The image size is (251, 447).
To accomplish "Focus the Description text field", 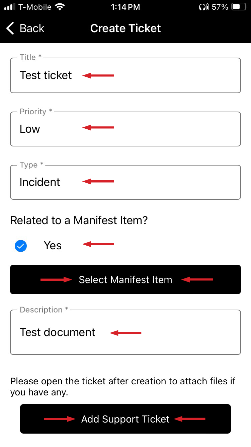I will [x=125, y=332].
